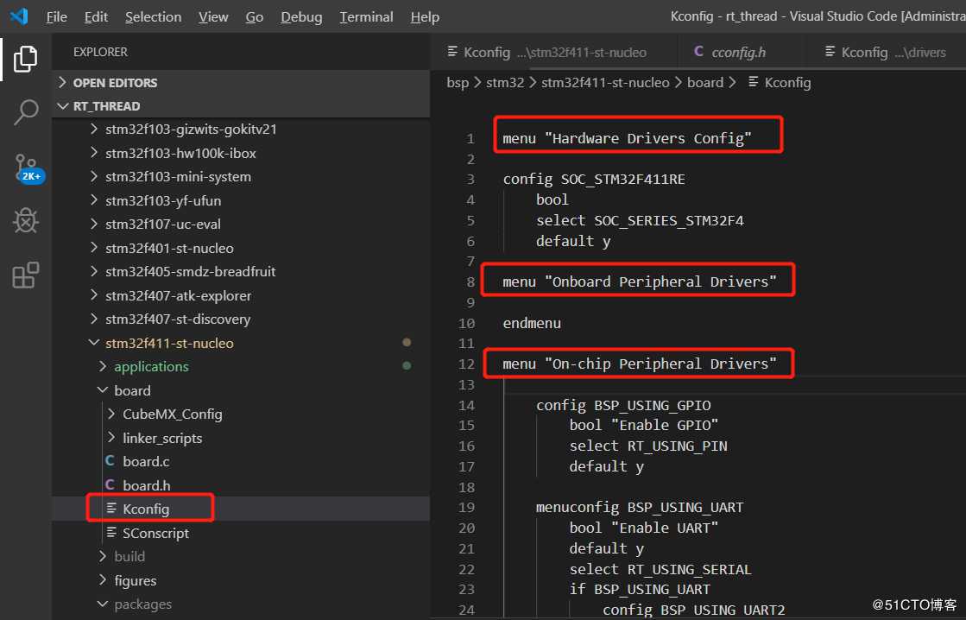Viewport: 966px width, 620px height.
Task: Open the Terminal menu
Action: click(x=367, y=16)
